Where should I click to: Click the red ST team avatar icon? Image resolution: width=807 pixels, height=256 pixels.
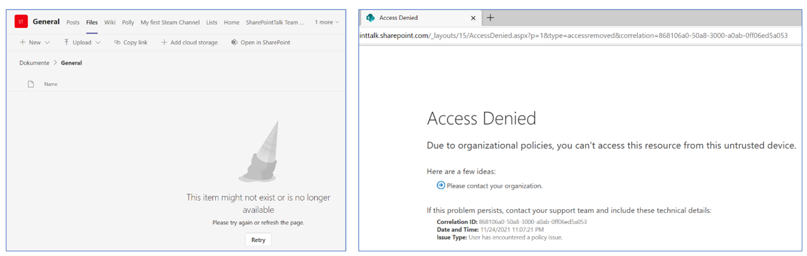pos(21,22)
